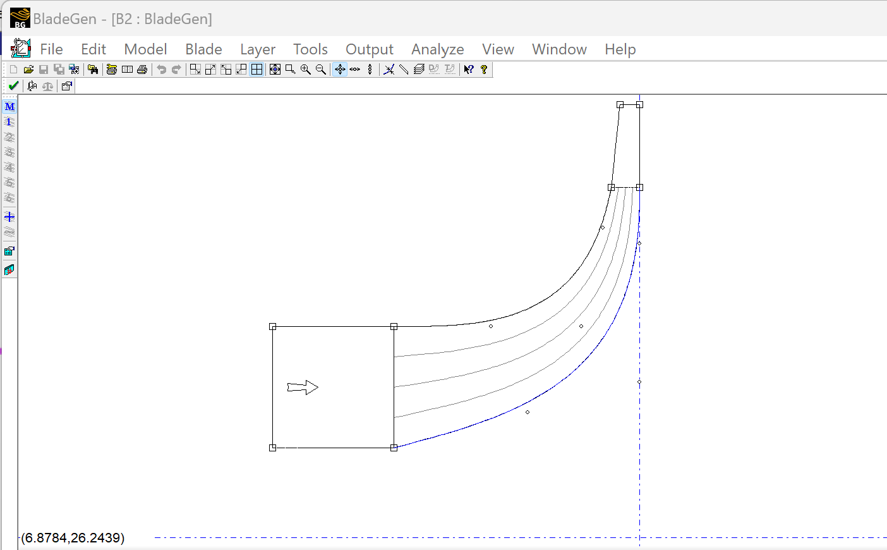Screen dimensions: 887x550
Task: Click the context help arrow-question icon
Action: click(x=469, y=70)
